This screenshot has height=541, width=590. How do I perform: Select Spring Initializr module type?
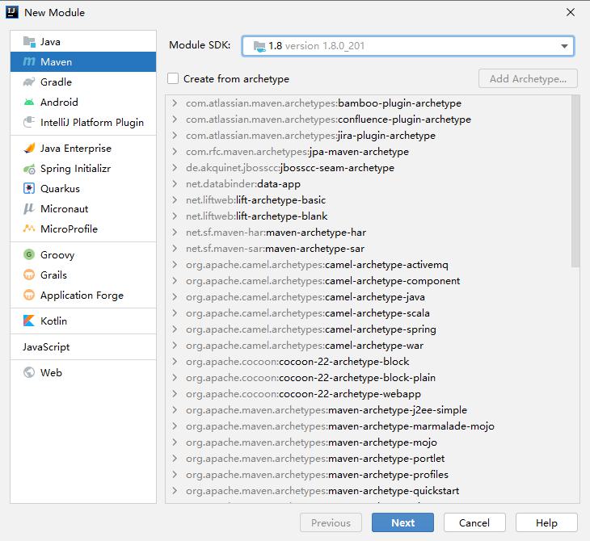coord(83,169)
